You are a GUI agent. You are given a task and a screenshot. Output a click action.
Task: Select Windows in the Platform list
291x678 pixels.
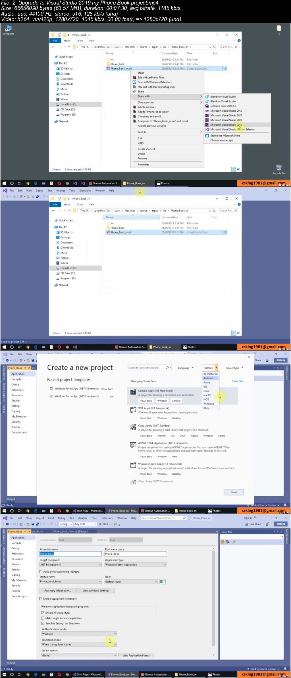(210, 404)
